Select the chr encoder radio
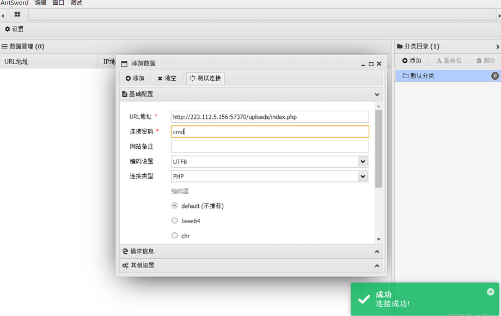The height and width of the screenshot is (316, 501). [174, 236]
